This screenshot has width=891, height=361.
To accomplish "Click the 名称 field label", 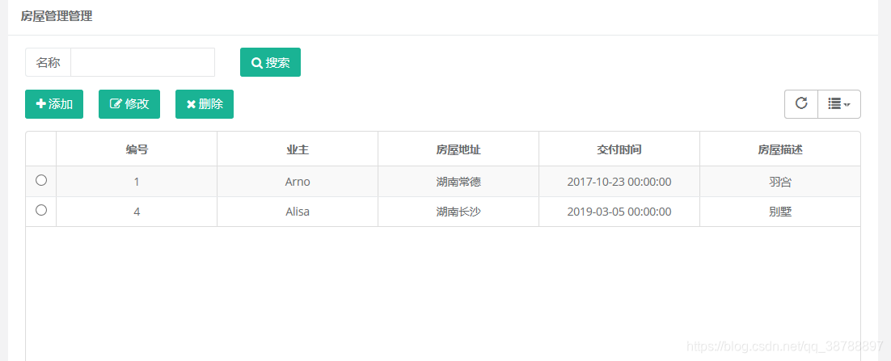I will (x=49, y=62).
